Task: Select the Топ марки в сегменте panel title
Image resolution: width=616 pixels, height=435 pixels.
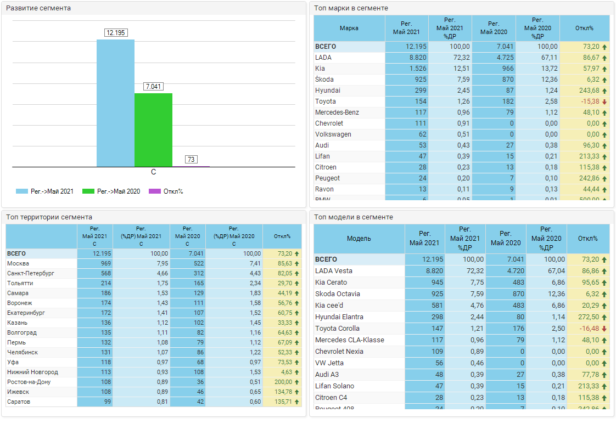Action: [351, 8]
